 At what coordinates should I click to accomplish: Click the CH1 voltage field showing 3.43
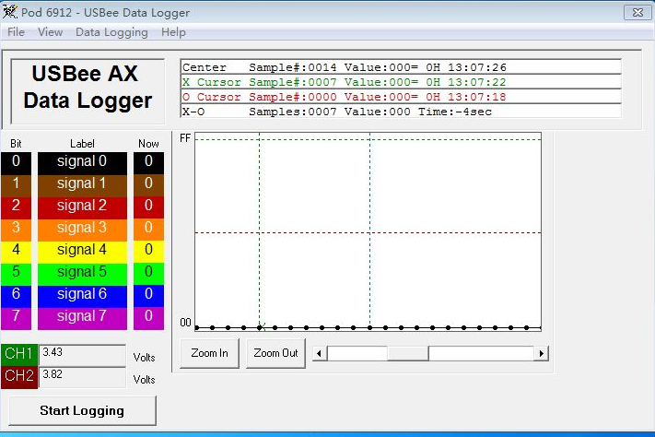82,356
